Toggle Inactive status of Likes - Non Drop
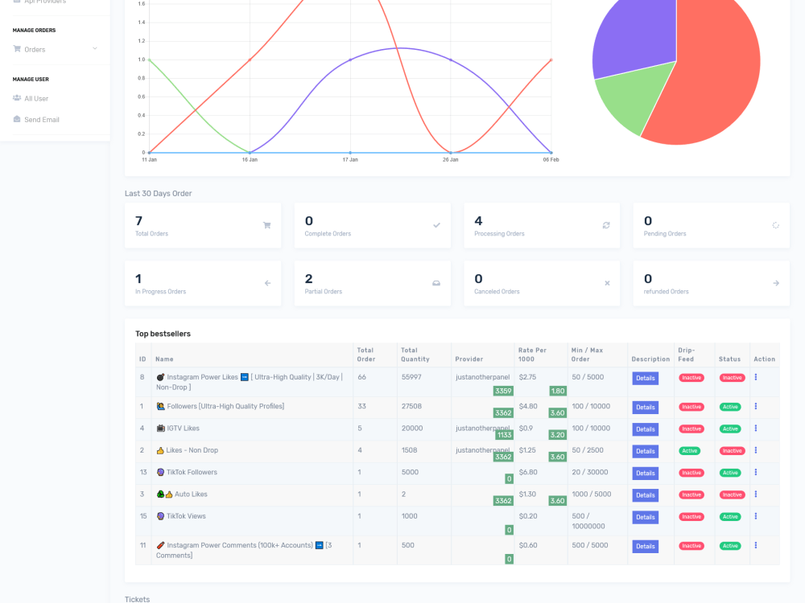The width and height of the screenshot is (805, 603). [x=732, y=451]
